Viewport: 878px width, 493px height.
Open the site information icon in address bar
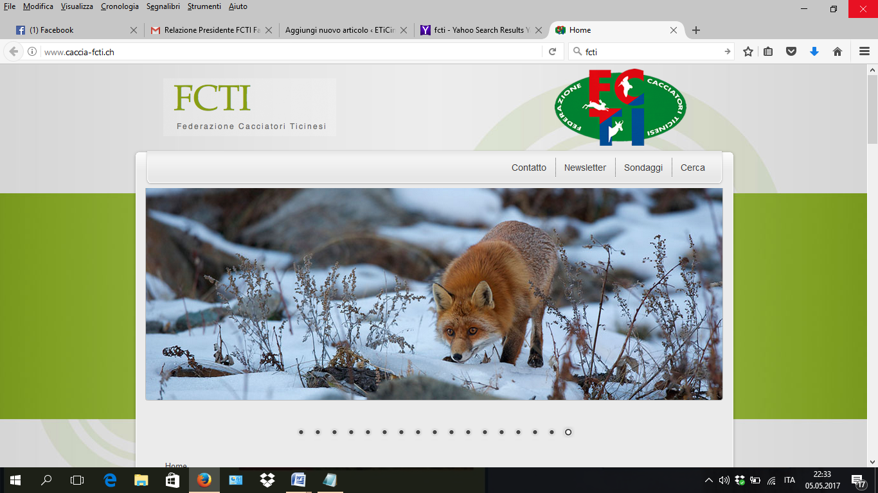tap(32, 52)
